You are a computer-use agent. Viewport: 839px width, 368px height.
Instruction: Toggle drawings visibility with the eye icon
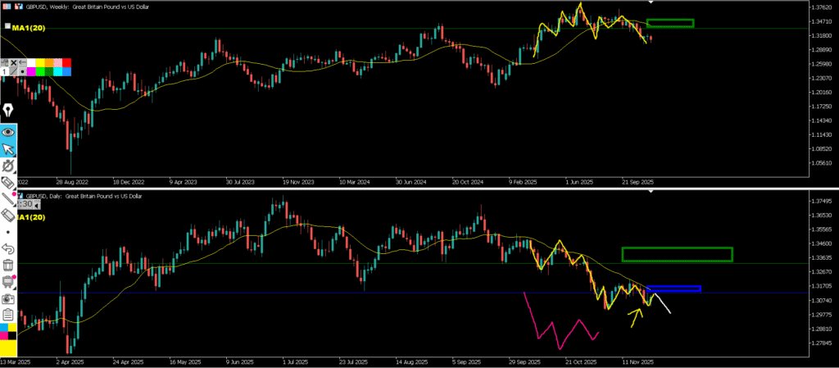pos(9,131)
